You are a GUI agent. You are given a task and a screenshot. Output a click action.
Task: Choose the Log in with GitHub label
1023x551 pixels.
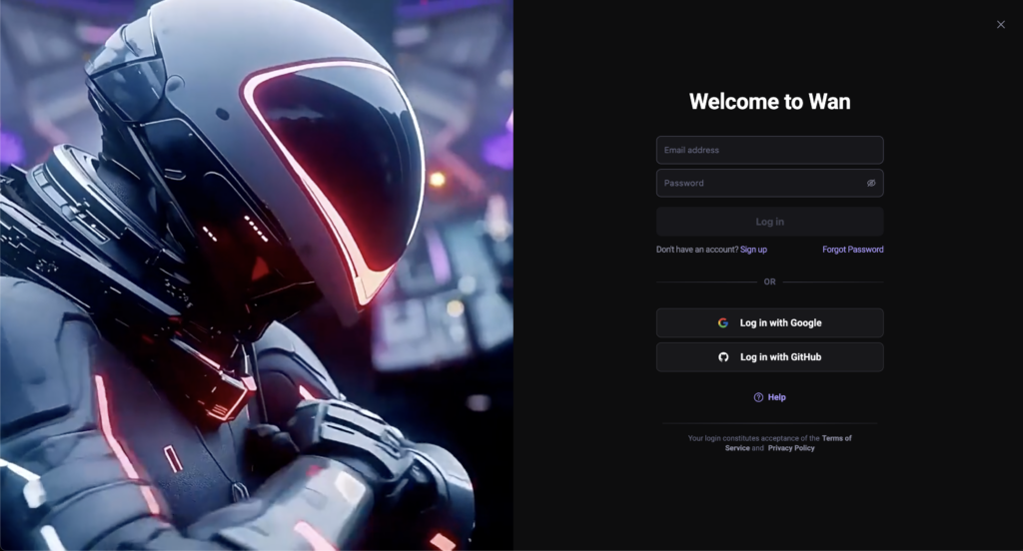[x=780, y=357]
